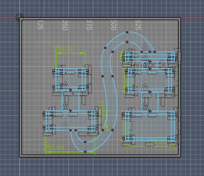
Task: Click midpoint triangle in right connector rectangle
Action: [144, 106]
